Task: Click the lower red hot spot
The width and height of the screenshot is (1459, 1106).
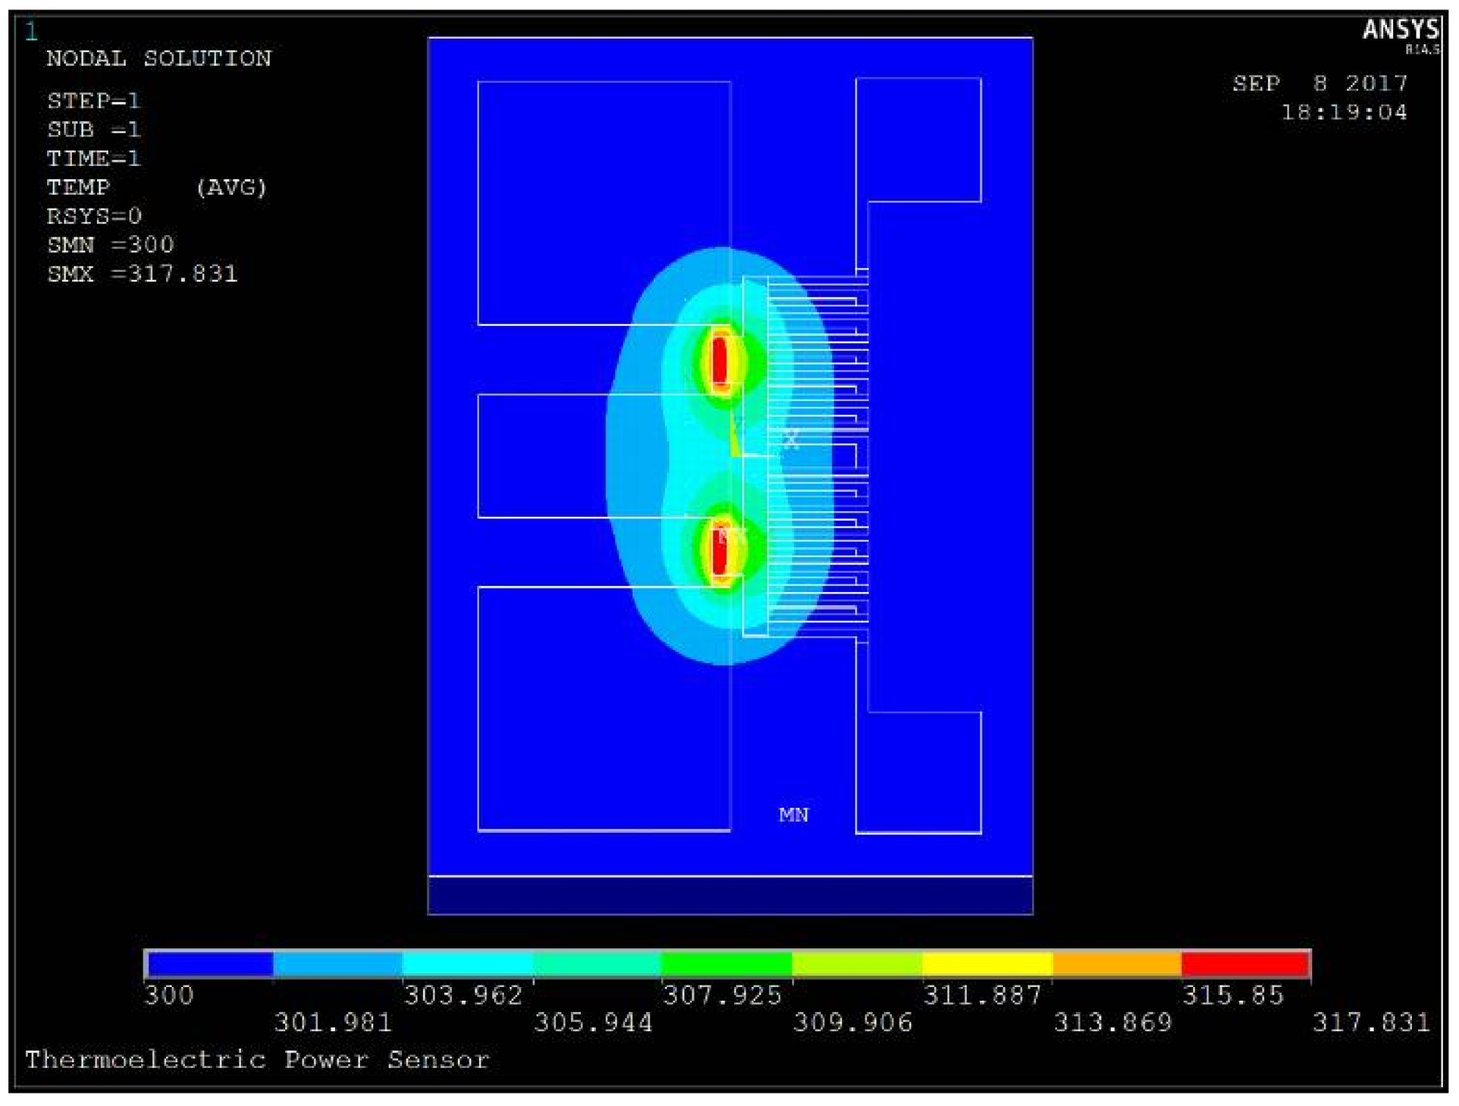Action: point(720,551)
